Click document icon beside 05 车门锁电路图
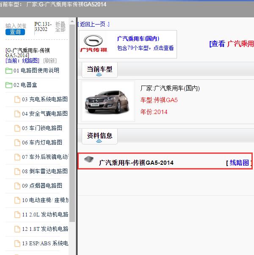The width and height of the screenshot is (254, 255). 17,128
